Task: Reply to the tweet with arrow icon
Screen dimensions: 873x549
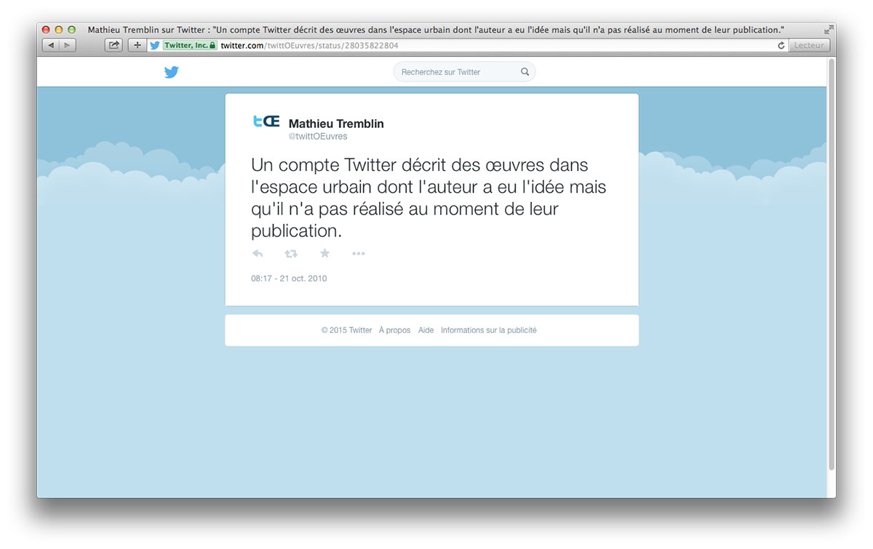Action: pyautogui.click(x=258, y=254)
